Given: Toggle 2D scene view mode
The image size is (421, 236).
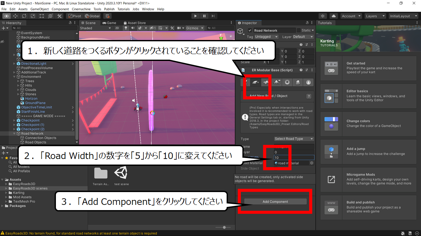Looking at the screenshot, I should click(117, 28).
